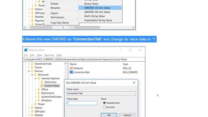The image size is (208, 117).
Task: Click the Type column header
Action: 125,64
